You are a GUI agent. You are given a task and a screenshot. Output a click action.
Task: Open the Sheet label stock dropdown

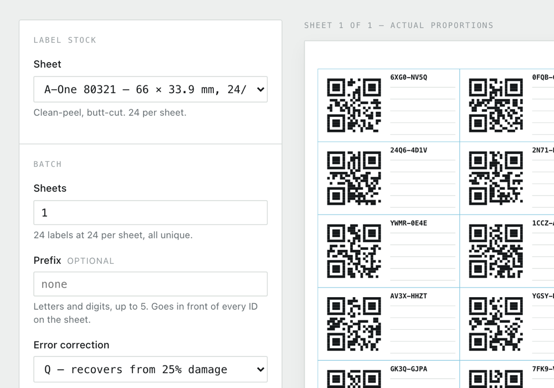point(151,89)
